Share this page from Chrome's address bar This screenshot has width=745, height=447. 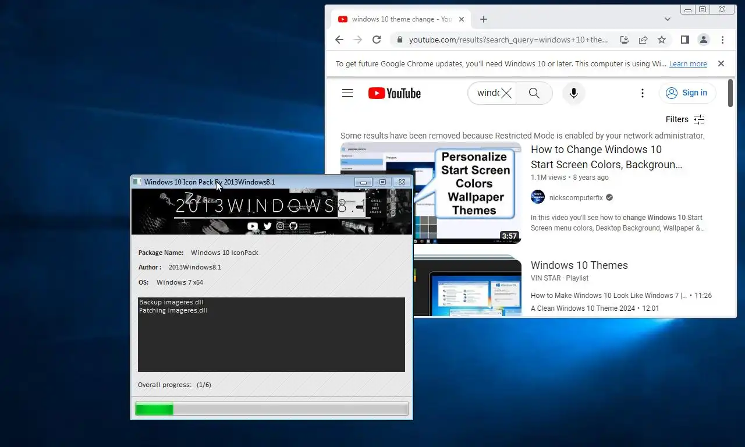(x=643, y=40)
